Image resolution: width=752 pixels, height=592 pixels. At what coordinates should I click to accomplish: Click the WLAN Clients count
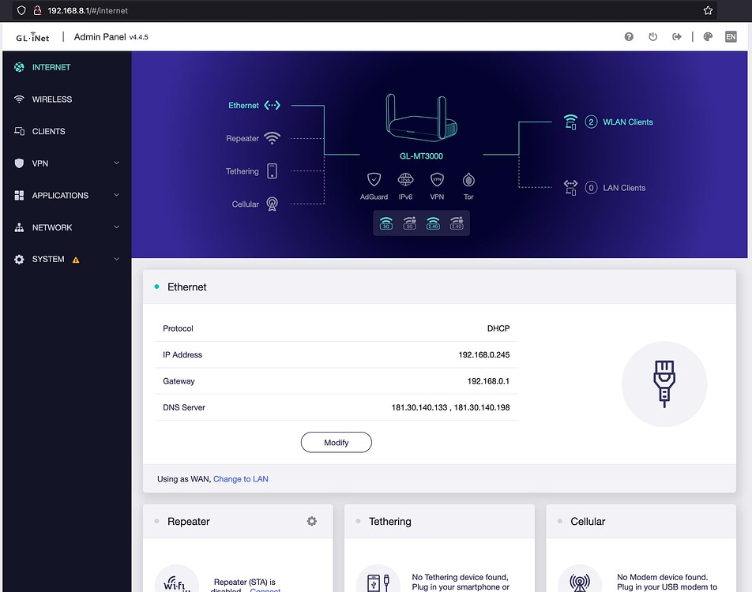[591, 122]
